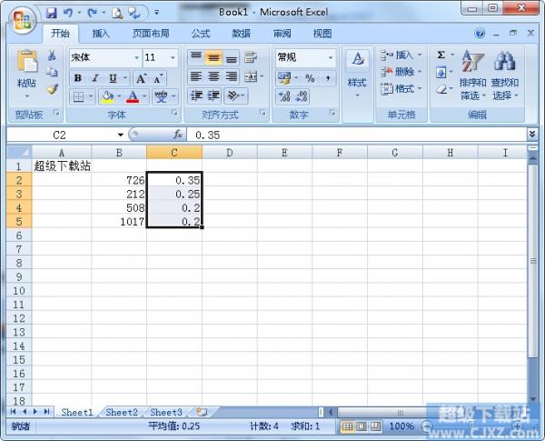Viewport: 545px width, 441px height.
Task: Apply percent style to cells
Action: (310, 78)
